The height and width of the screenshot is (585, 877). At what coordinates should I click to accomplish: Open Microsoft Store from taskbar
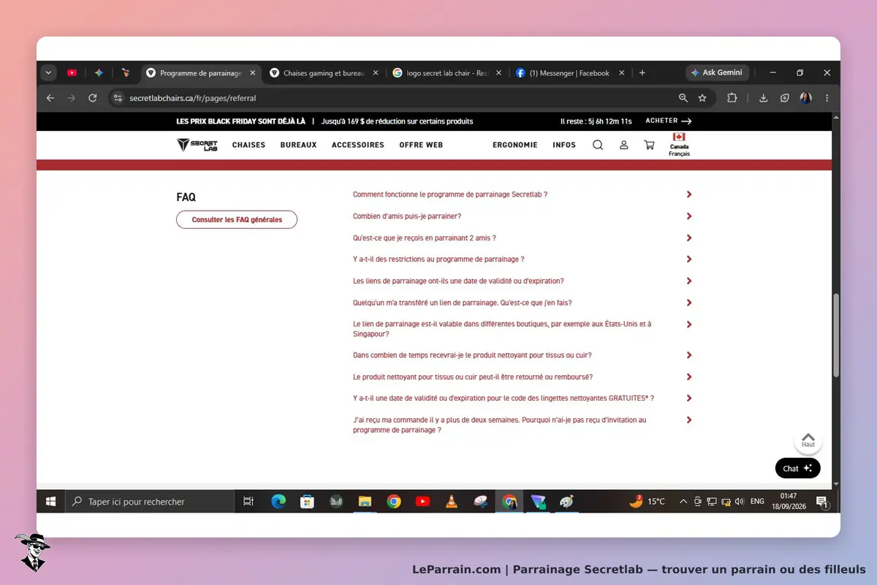pyautogui.click(x=308, y=502)
